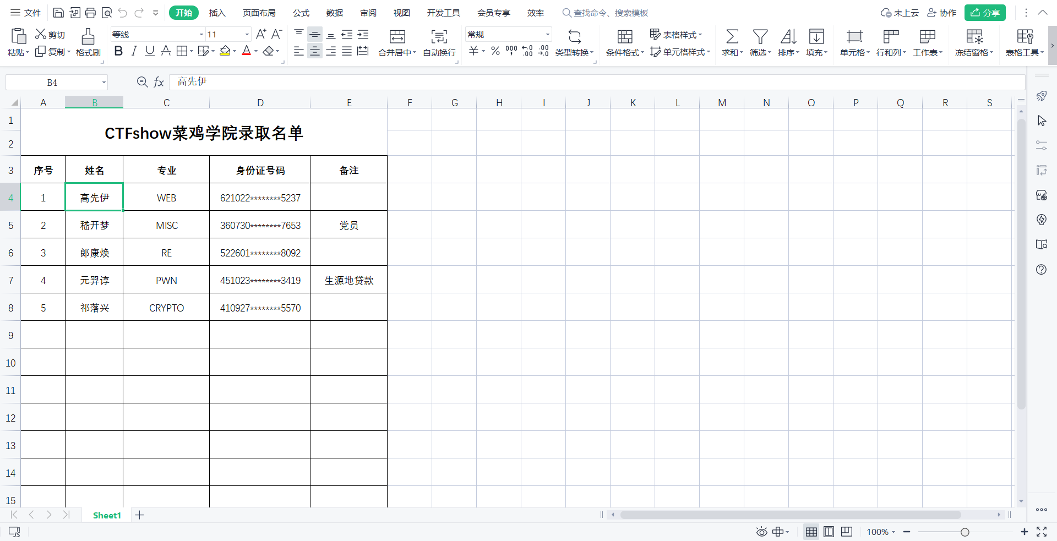Image resolution: width=1057 pixels, height=541 pixels.
Task: Open the font name dropdown (等线)
Action: pos(201,35)
